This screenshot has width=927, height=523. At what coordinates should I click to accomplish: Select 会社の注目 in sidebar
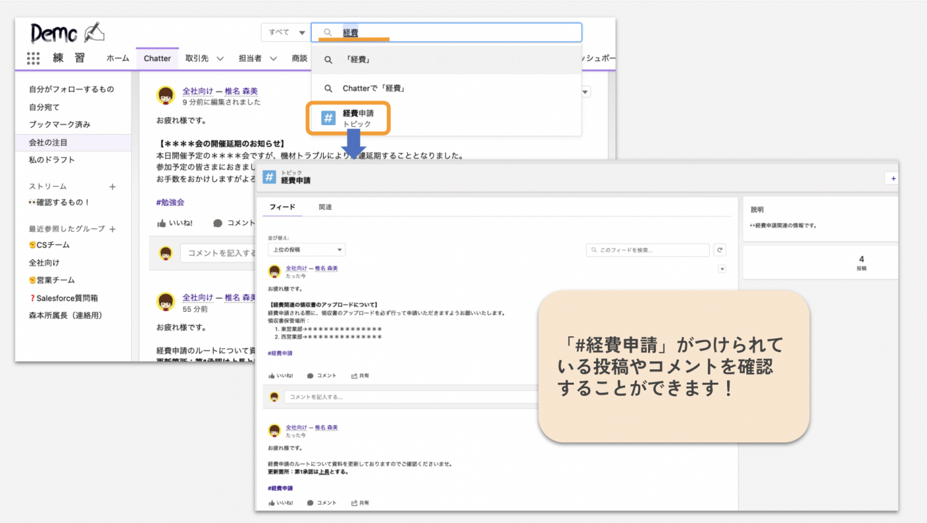click(x=73, y=142)
